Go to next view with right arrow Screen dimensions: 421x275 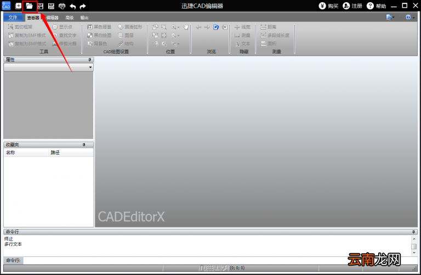coord(207,27)
